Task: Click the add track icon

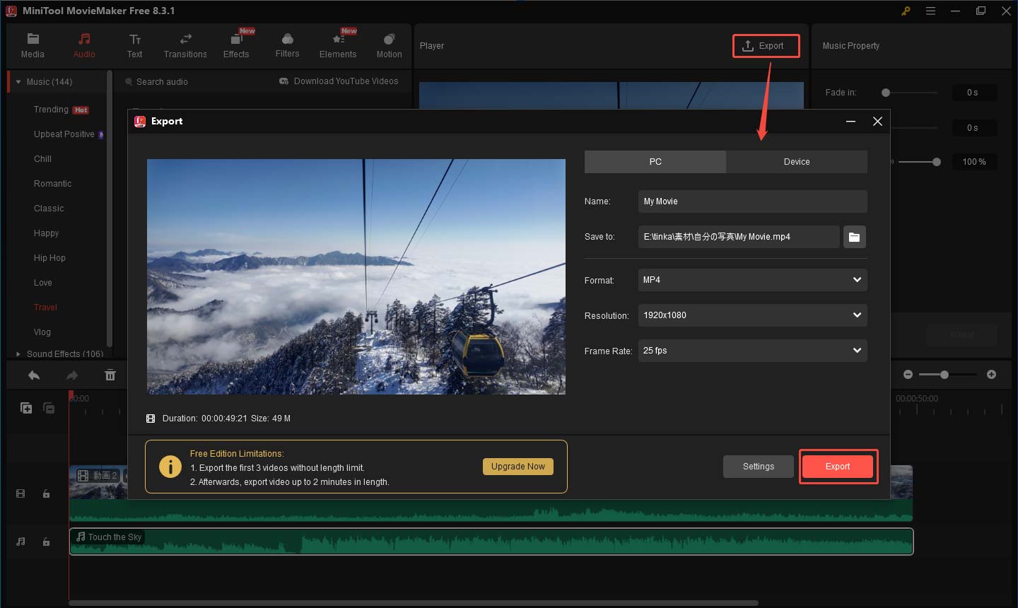Action: 26,408
